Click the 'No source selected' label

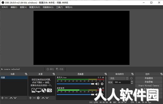click(10, 69)
